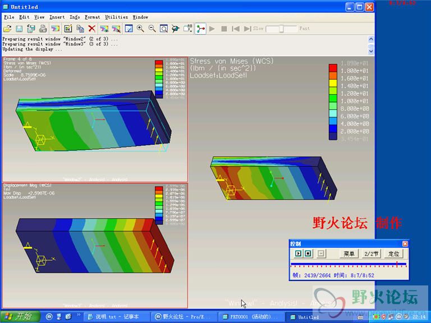This screenshot has width=431, height=323.
Task: Open the Info menu
Action: click(x=75, y=17)
